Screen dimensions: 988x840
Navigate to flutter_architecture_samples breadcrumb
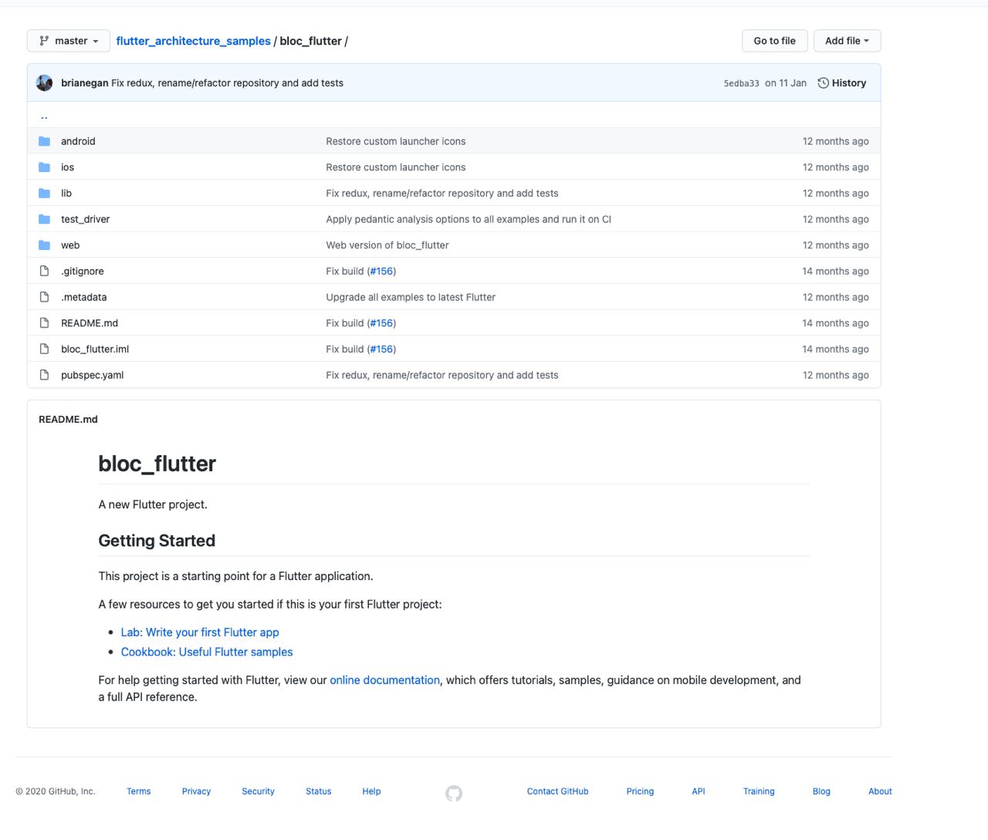click(193, 41)
